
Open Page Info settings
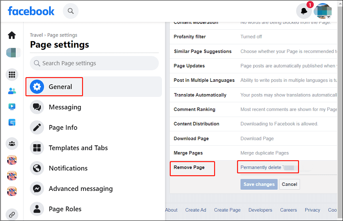(x=63, y=127)
